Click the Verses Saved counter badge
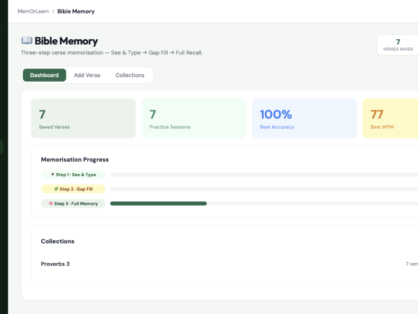 [x=398, y=45]
